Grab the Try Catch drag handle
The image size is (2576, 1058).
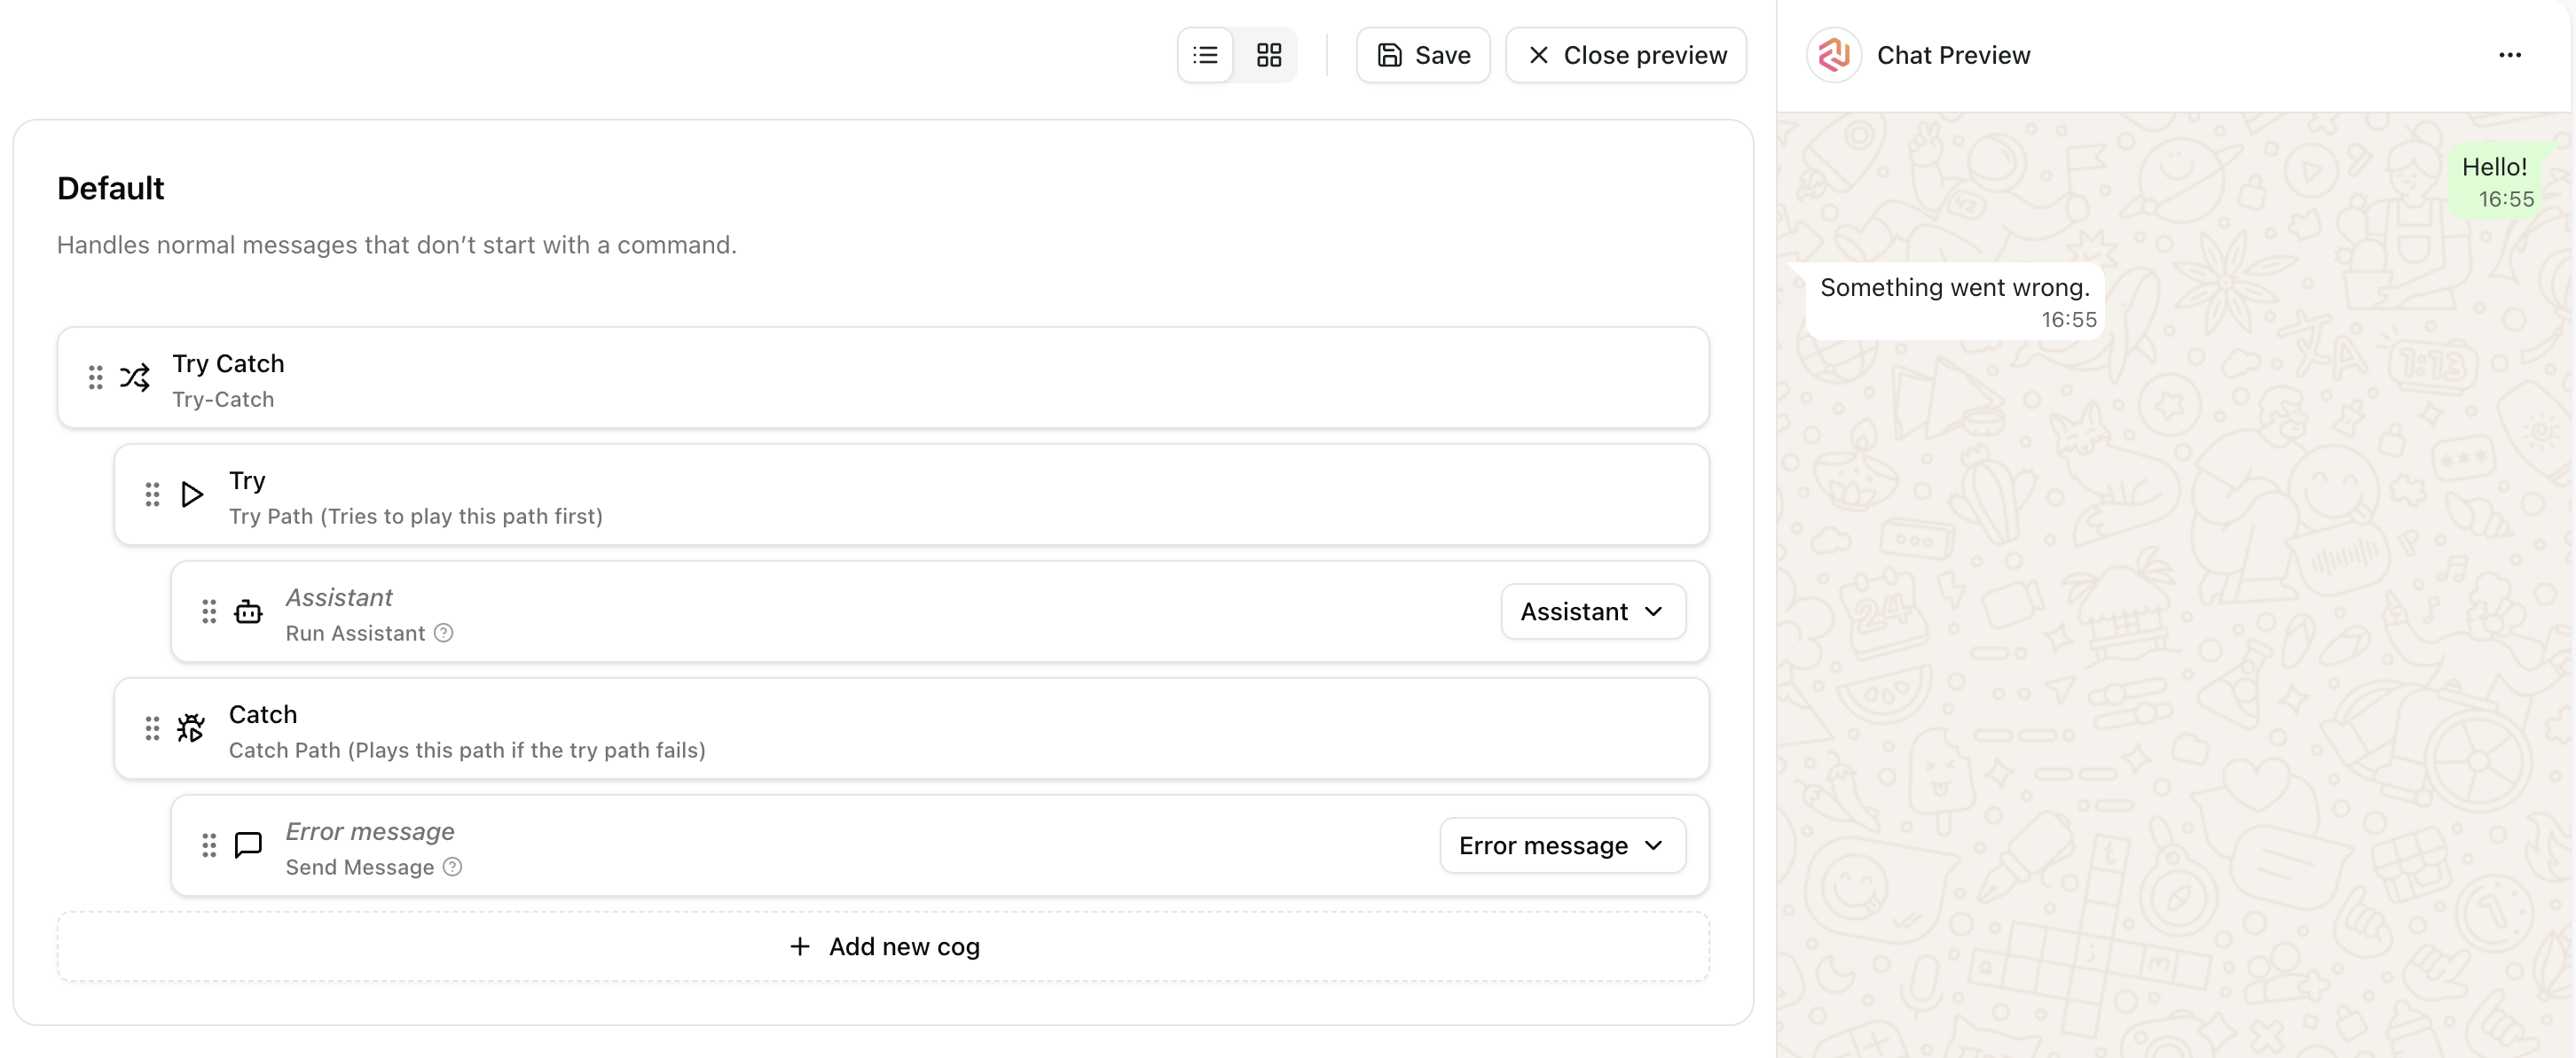tap(95, 377)
